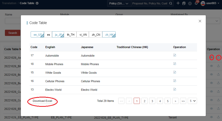
Task: Edit the Electro World row entry
Action: point(175,89)
